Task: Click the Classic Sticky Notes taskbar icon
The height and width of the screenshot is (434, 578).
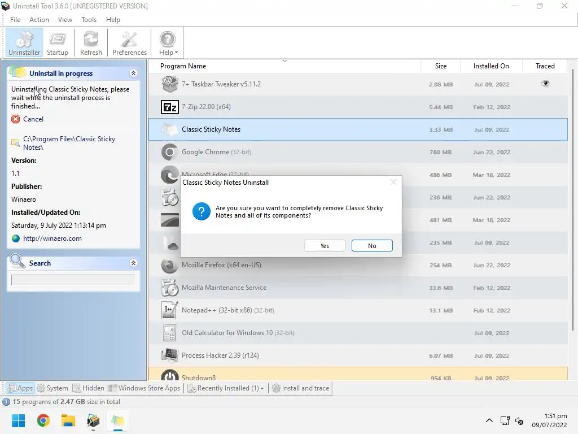Action: [118, 420]
